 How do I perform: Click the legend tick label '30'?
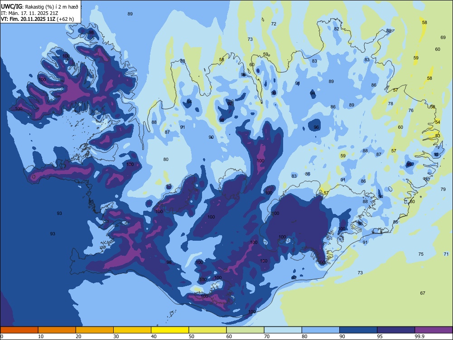(116, 336)
